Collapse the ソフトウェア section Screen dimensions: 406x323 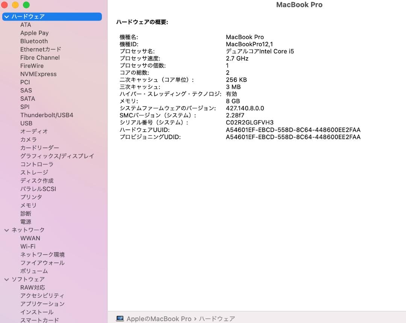[6, 279]
